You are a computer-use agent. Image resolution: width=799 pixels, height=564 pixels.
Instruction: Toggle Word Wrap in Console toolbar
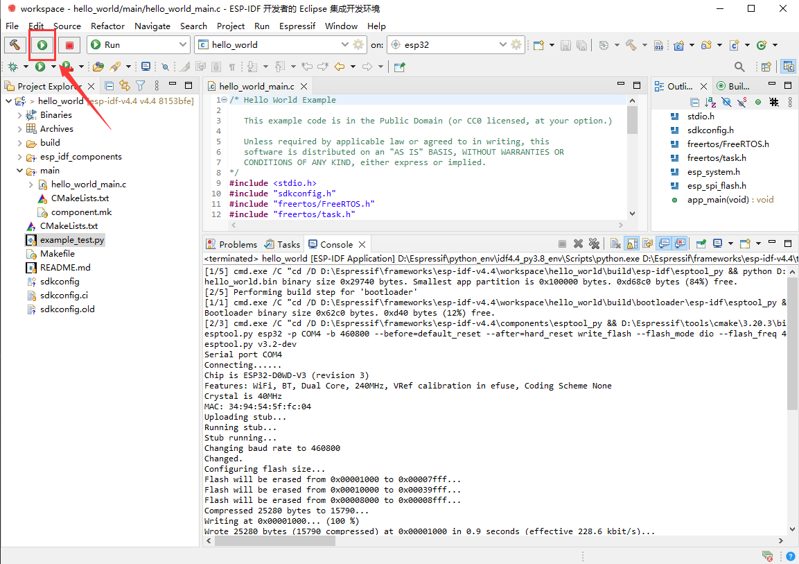pos(648,243)
